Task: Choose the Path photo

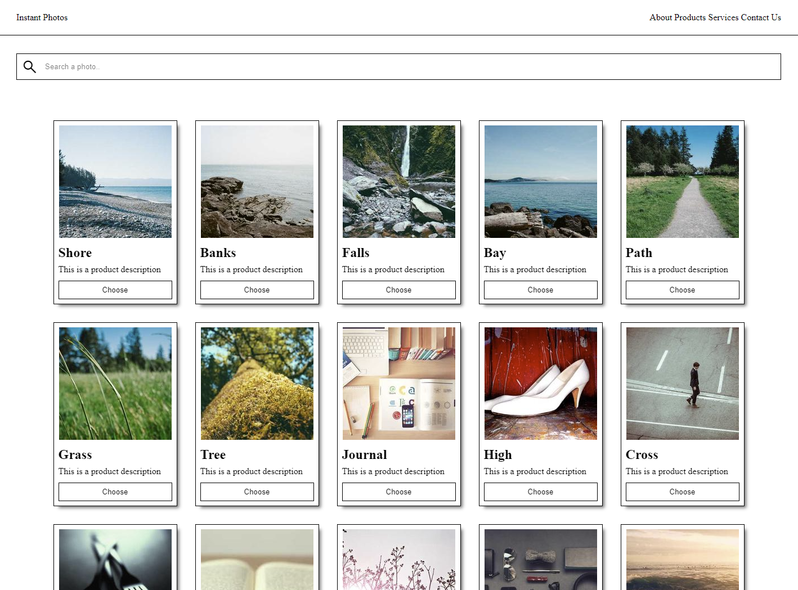Action: click(682, 290)
